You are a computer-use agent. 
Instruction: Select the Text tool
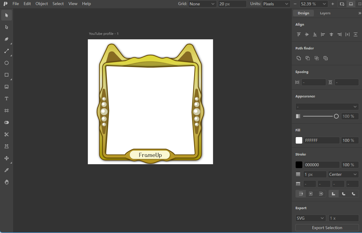[7, 99]
